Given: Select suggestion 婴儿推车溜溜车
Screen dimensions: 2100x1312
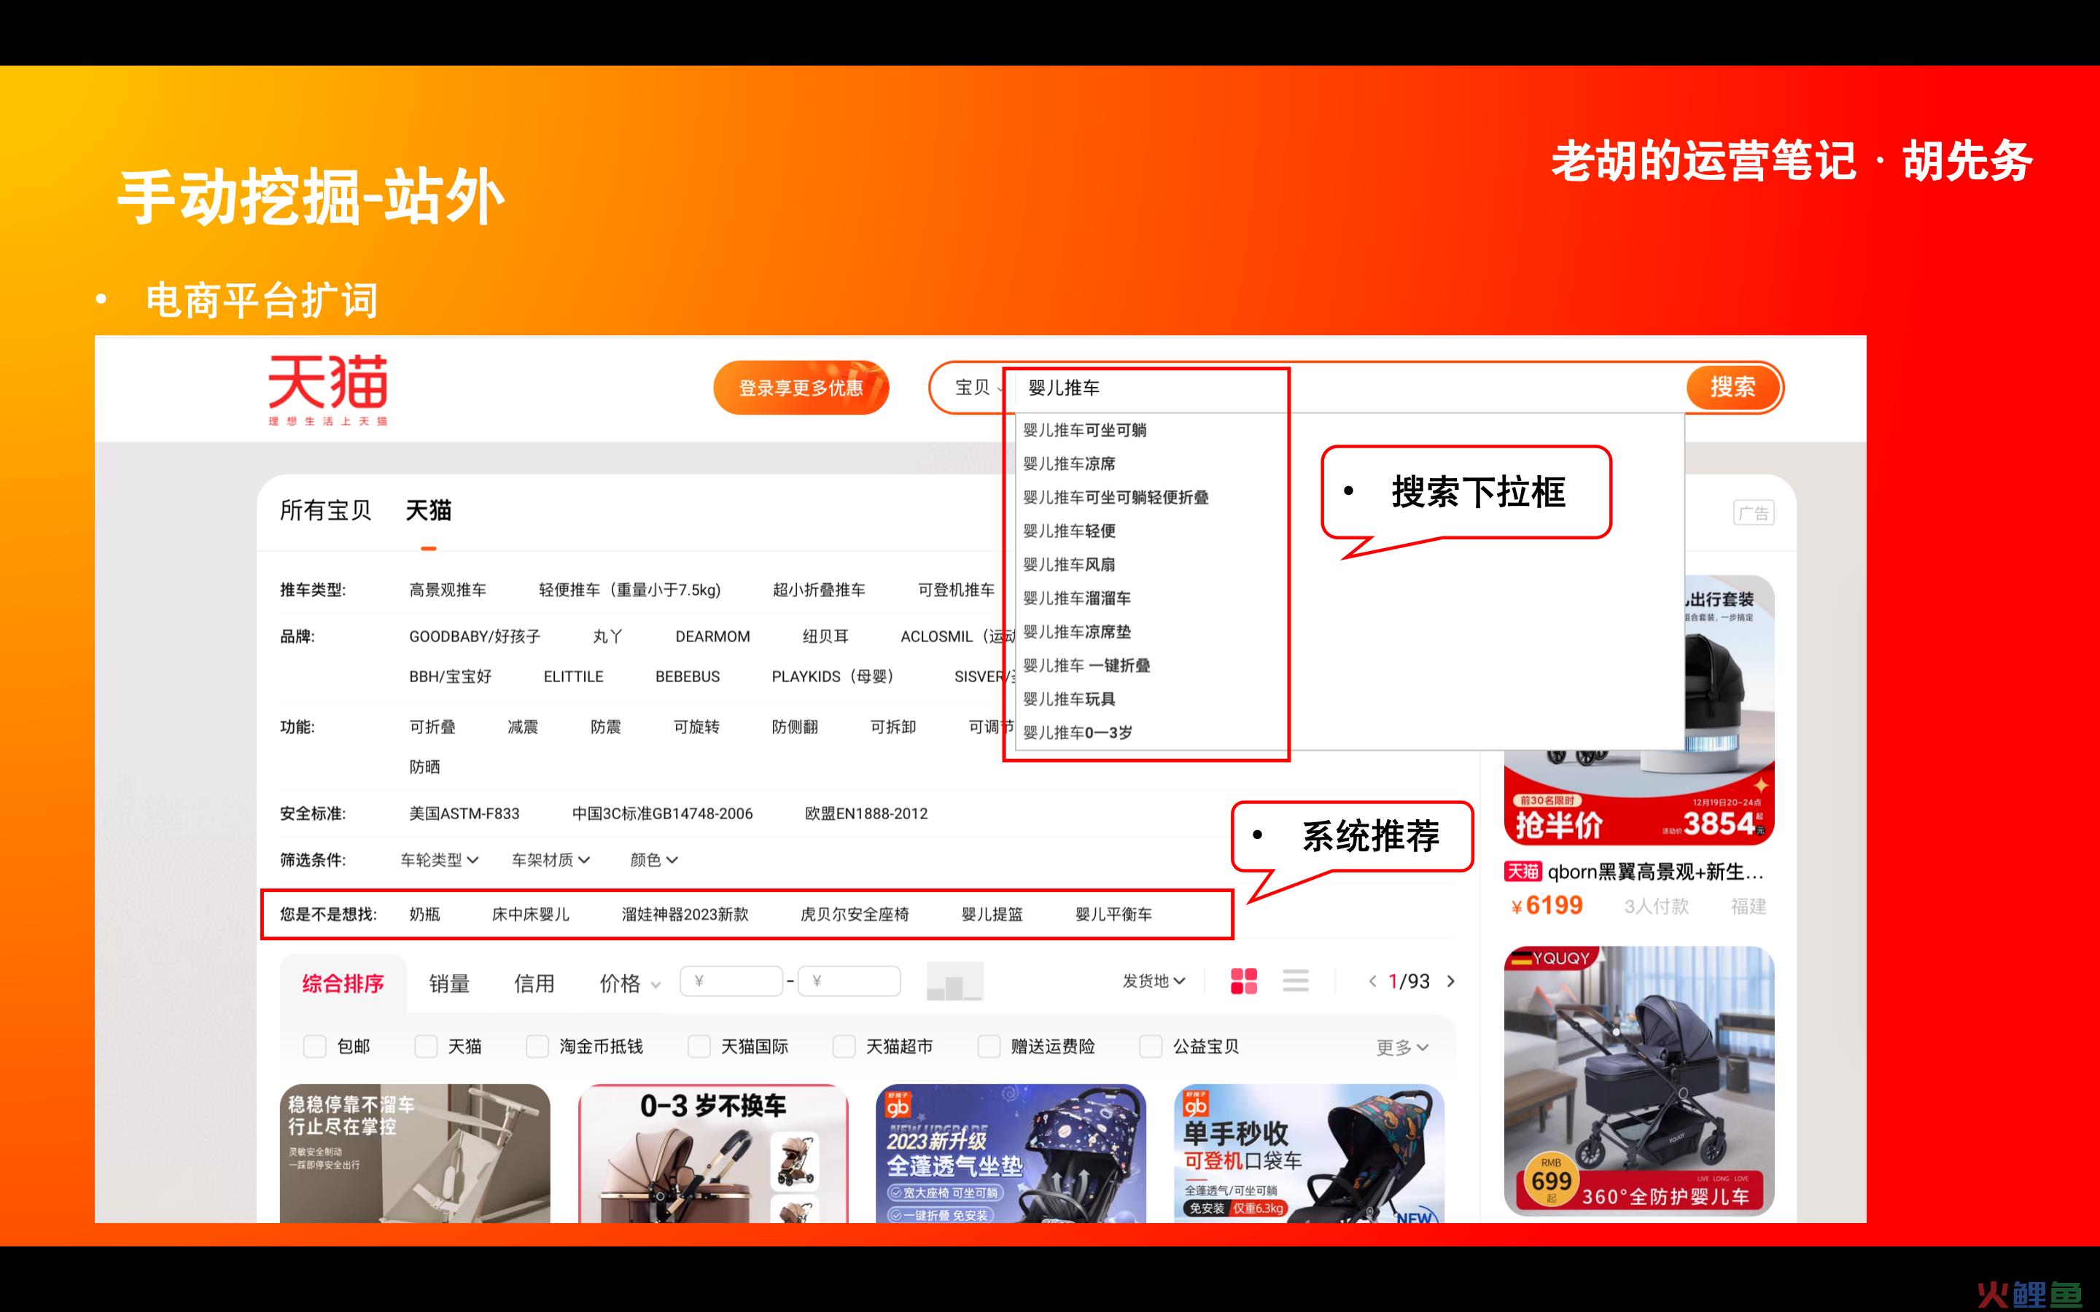Looking at the screenshot, I should tap(1077, 598).
